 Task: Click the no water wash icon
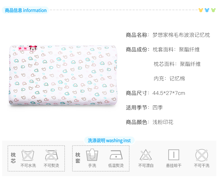28,155
